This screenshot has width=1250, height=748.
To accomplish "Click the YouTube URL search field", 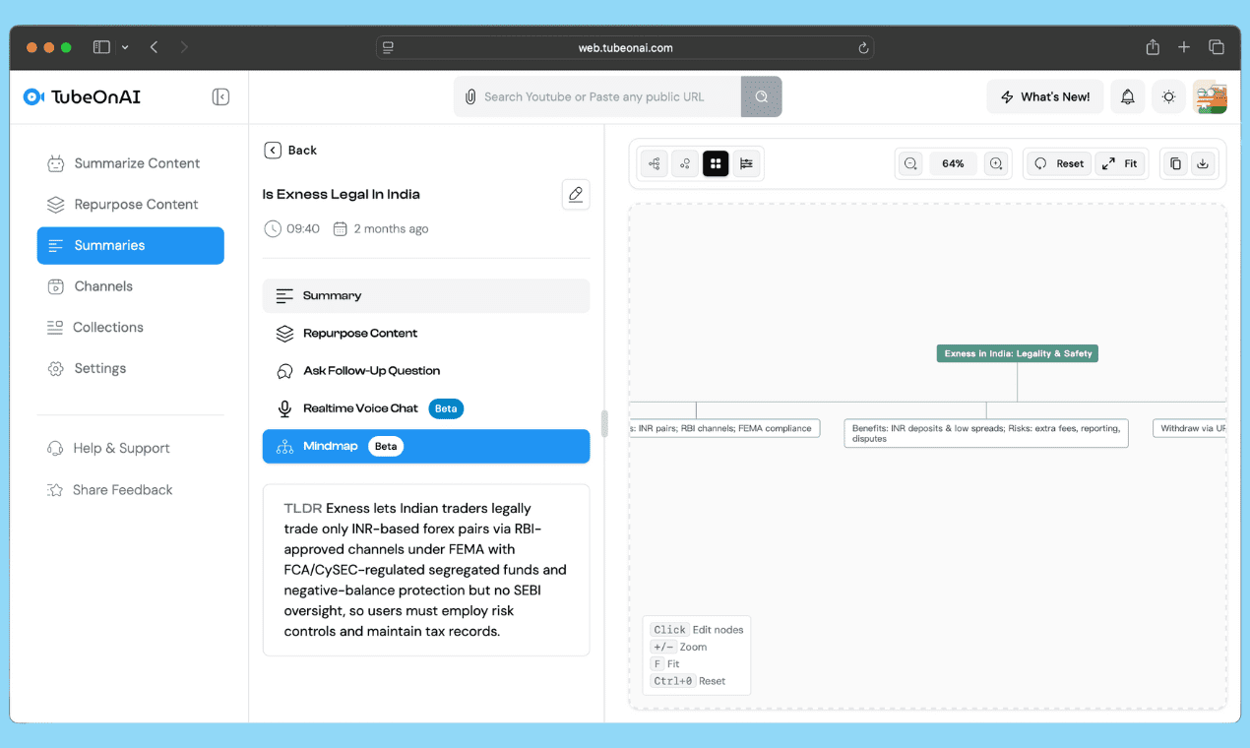I will (x=605, y=96).
